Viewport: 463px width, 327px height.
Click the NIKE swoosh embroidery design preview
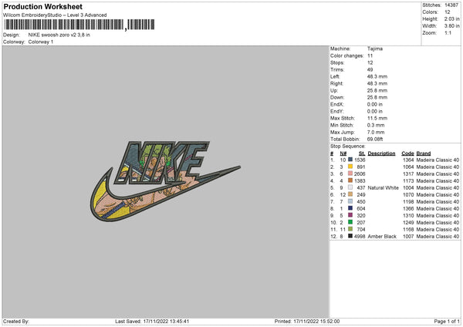165,181
